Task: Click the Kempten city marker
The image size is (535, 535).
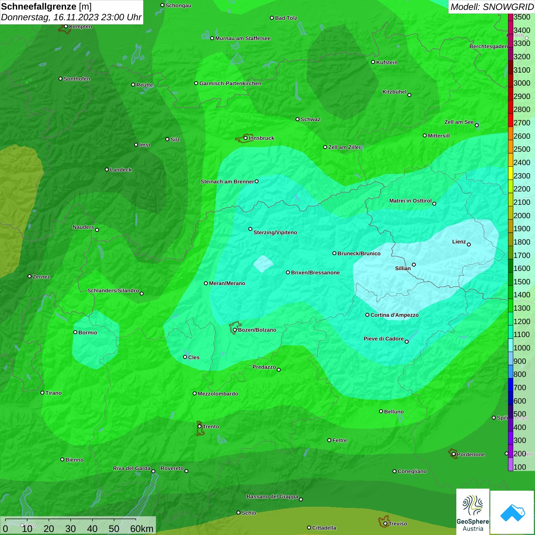Action: click(x=66, y=26)
